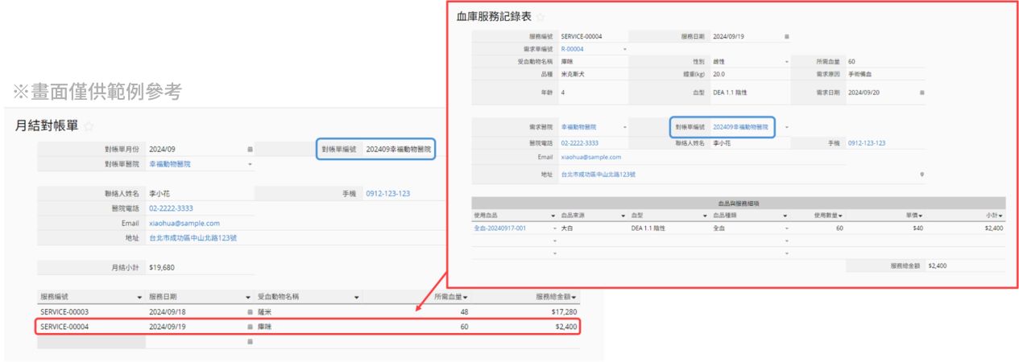Open date picker in SERVICE-00004 row
This screenshot has width=1019, height=362.
point(250,327)
